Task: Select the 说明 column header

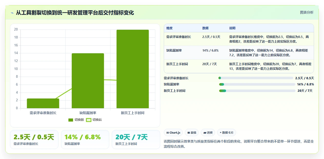Action: tap(232, 28)
